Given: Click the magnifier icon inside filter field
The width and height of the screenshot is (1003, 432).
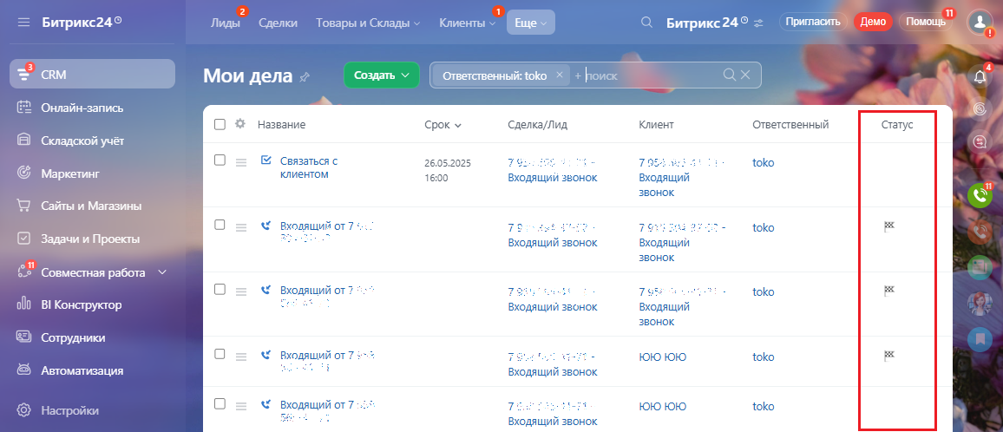Looking at the screenshot, I should 729,75.
